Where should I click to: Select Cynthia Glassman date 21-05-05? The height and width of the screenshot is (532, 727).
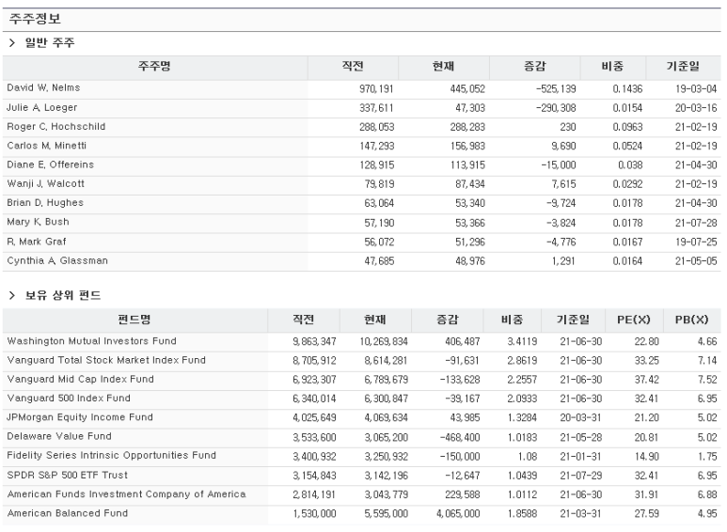click(696, 261)
